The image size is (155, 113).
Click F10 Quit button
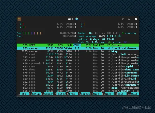[133, 94]
